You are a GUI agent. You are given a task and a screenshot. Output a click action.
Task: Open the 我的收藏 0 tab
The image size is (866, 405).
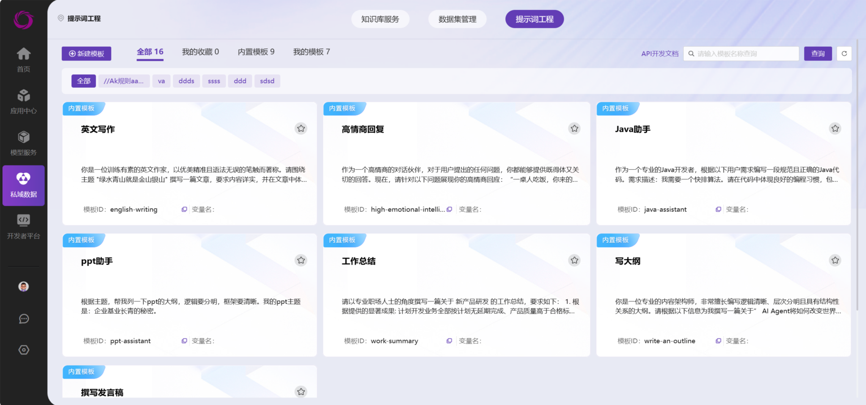pos(200,52)
